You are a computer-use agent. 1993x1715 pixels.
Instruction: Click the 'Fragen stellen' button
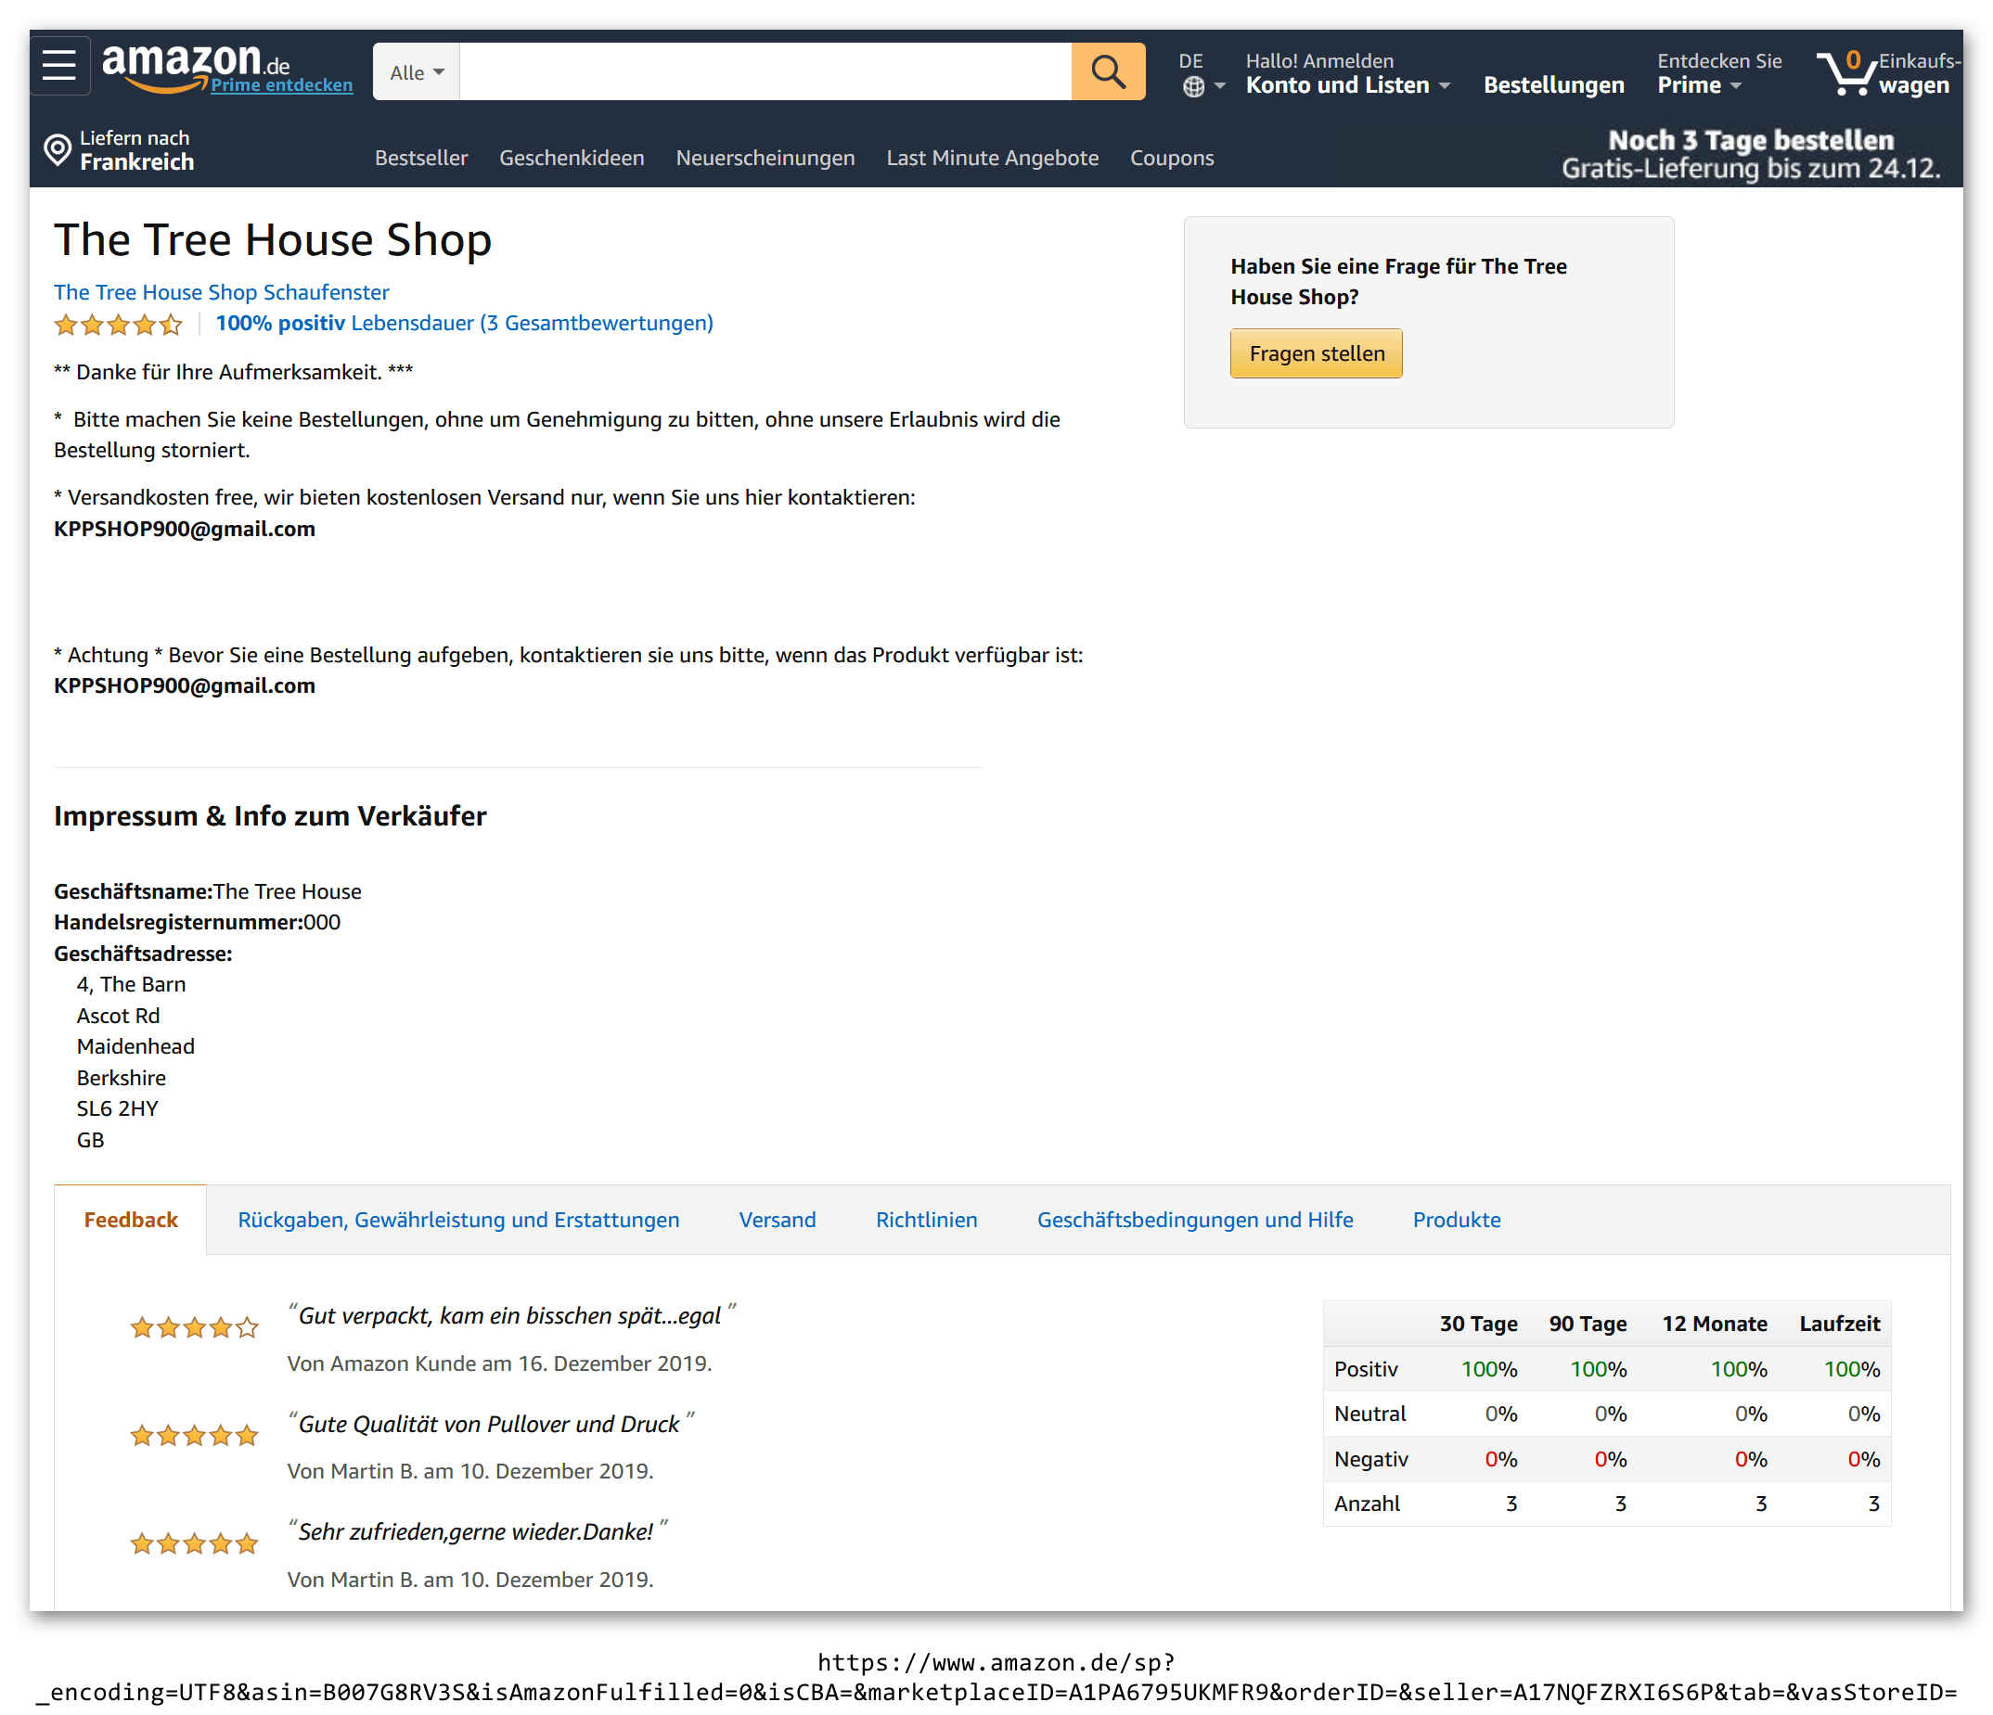pos(1316,353)
